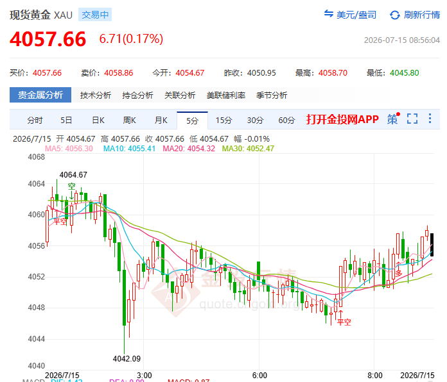
Task: Click the large 4057.66 current price
Action: [x=48, y=39]
